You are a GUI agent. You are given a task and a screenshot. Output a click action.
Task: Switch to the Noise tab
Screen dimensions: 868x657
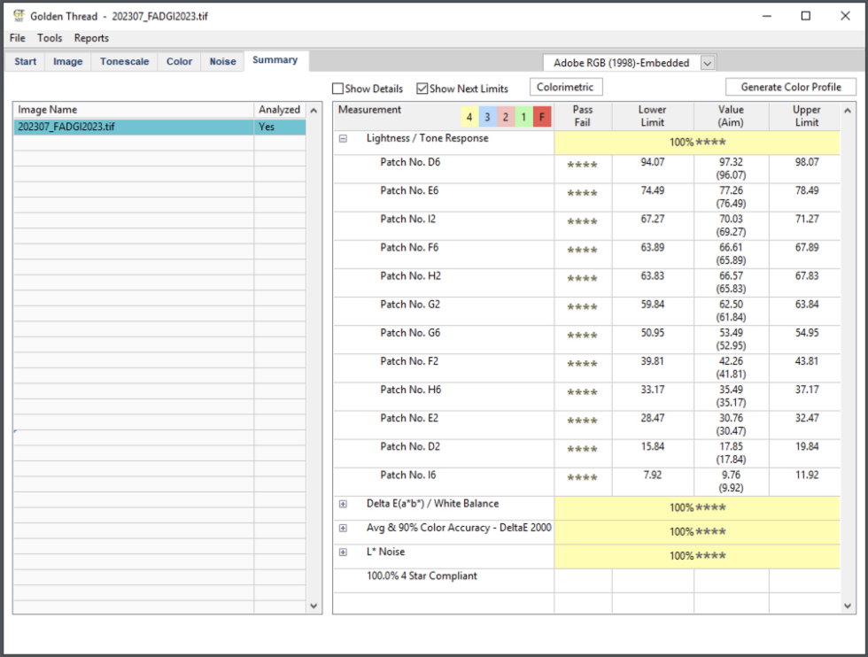tap(222, 61)
